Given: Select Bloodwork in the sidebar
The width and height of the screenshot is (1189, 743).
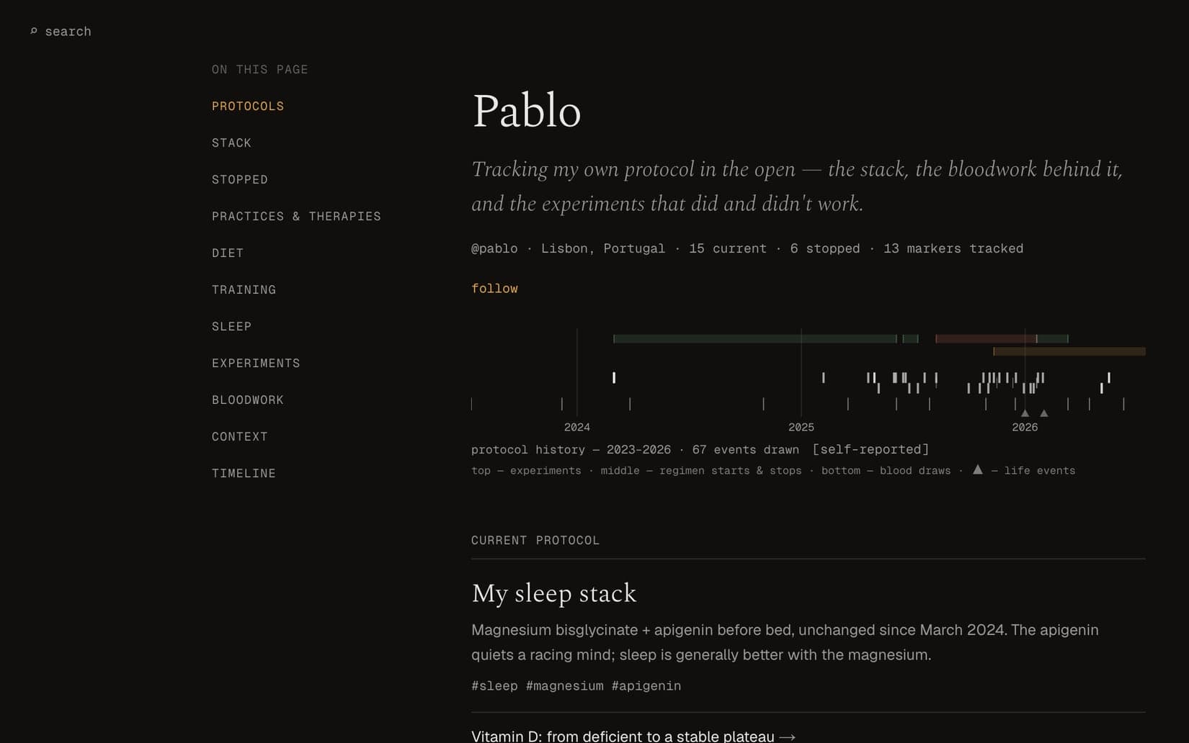Looking at the screenshot, I should point(248,400).
